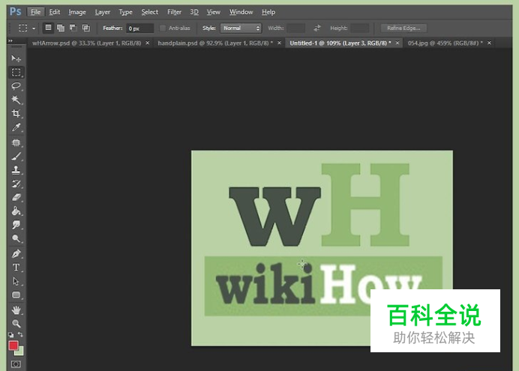Click the Quick Mask mode icon

(x=16, y=364)
